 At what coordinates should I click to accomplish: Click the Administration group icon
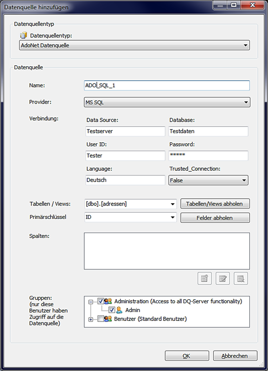tap(108, 301)
